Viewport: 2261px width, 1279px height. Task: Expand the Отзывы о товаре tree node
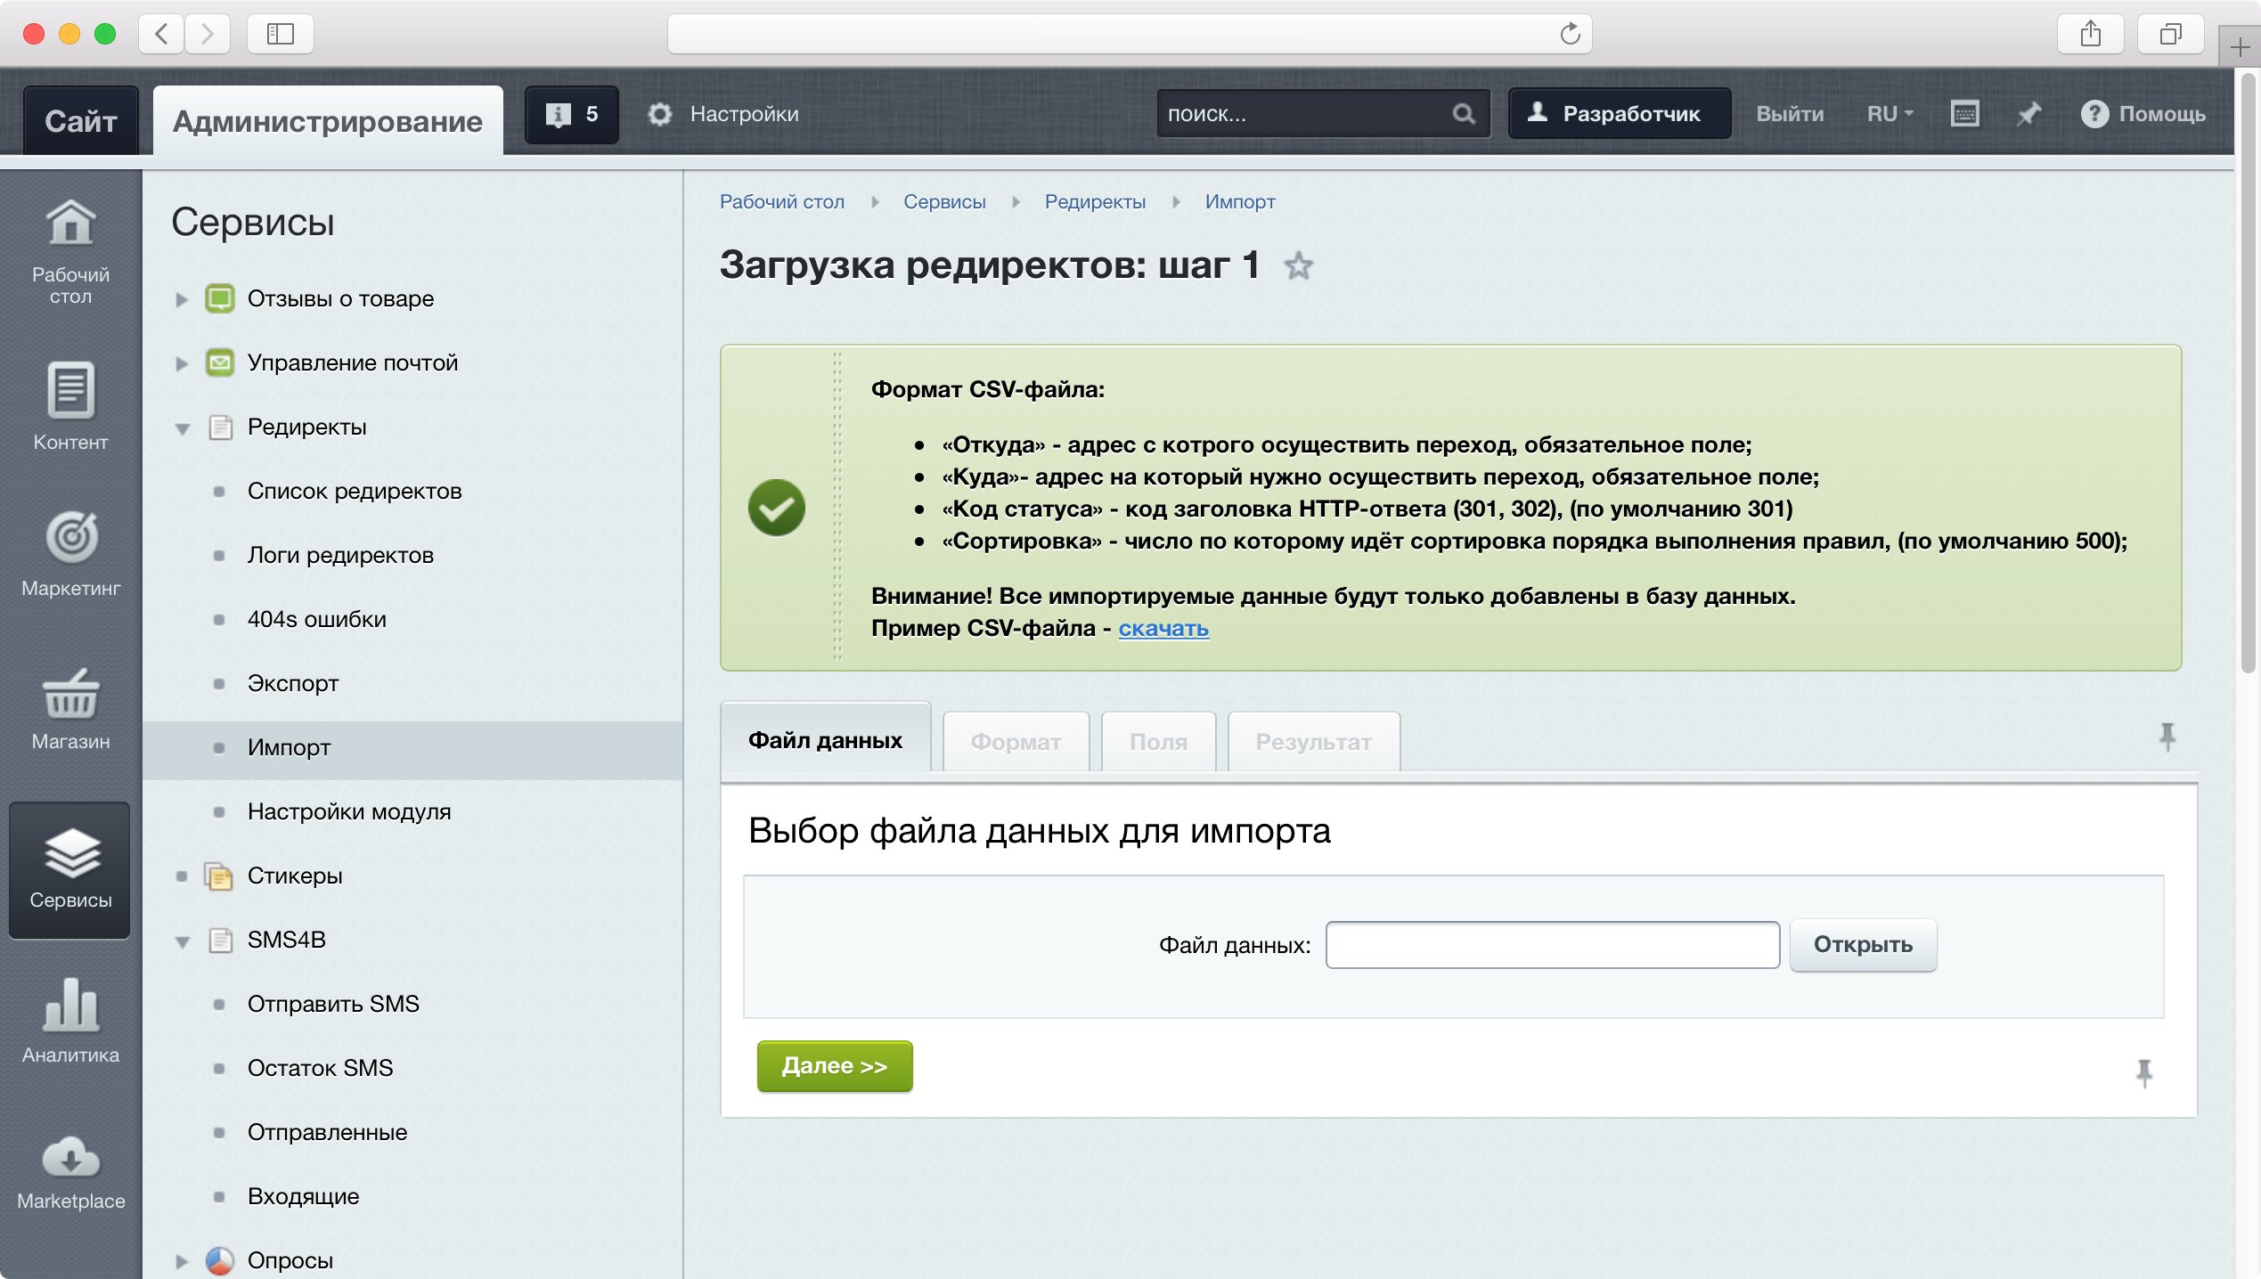coord(182,299)
